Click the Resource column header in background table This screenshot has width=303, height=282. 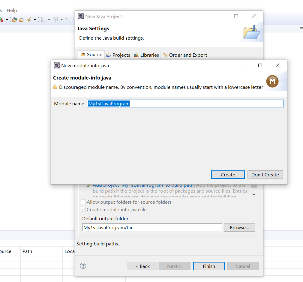coord(6,251)
